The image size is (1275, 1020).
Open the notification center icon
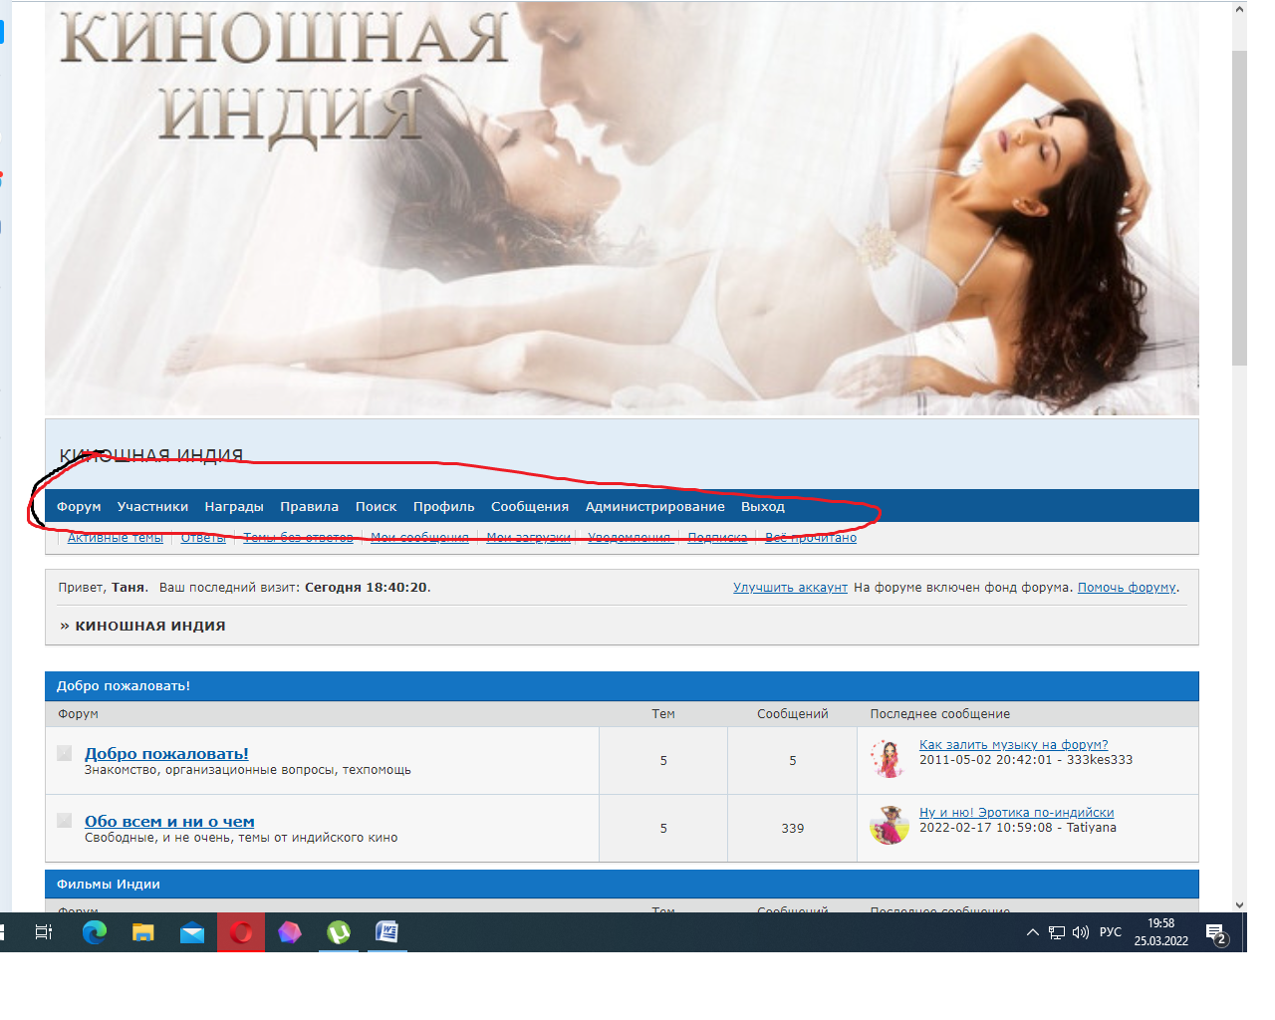(1215, 933)
